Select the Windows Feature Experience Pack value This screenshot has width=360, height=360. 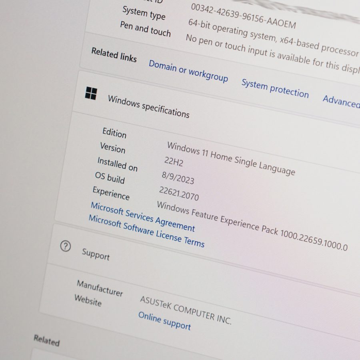[252, 226]
